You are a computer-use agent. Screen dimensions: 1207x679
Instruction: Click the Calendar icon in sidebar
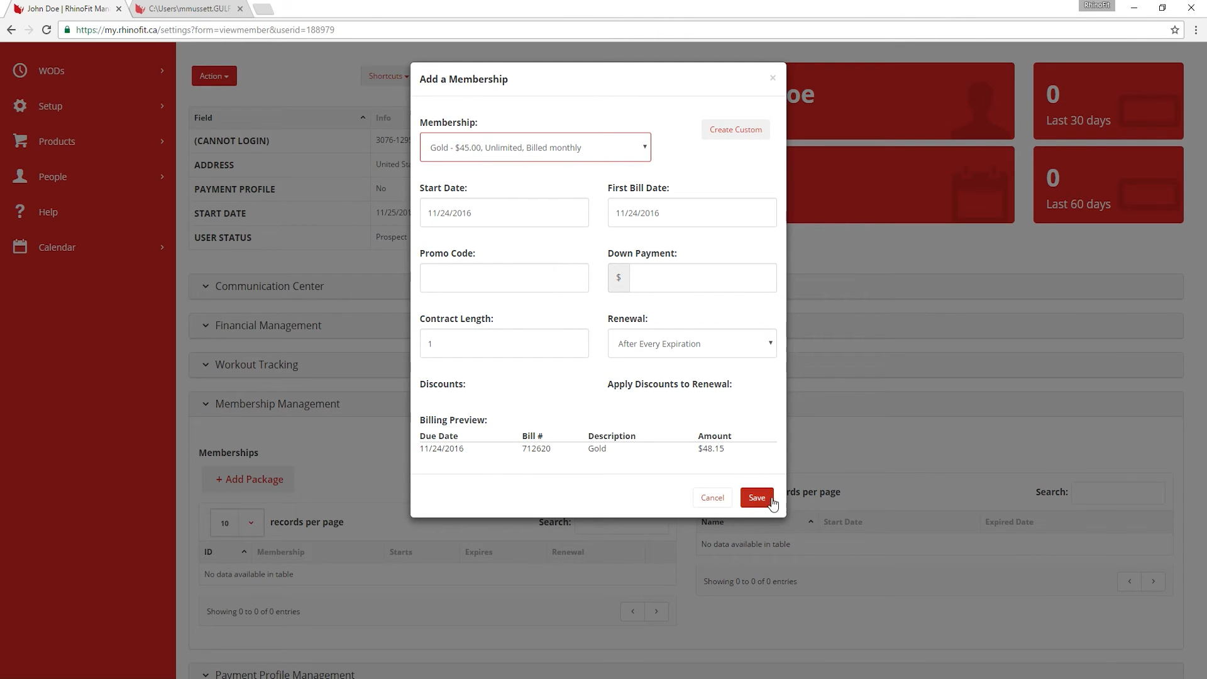pos(20,246)
